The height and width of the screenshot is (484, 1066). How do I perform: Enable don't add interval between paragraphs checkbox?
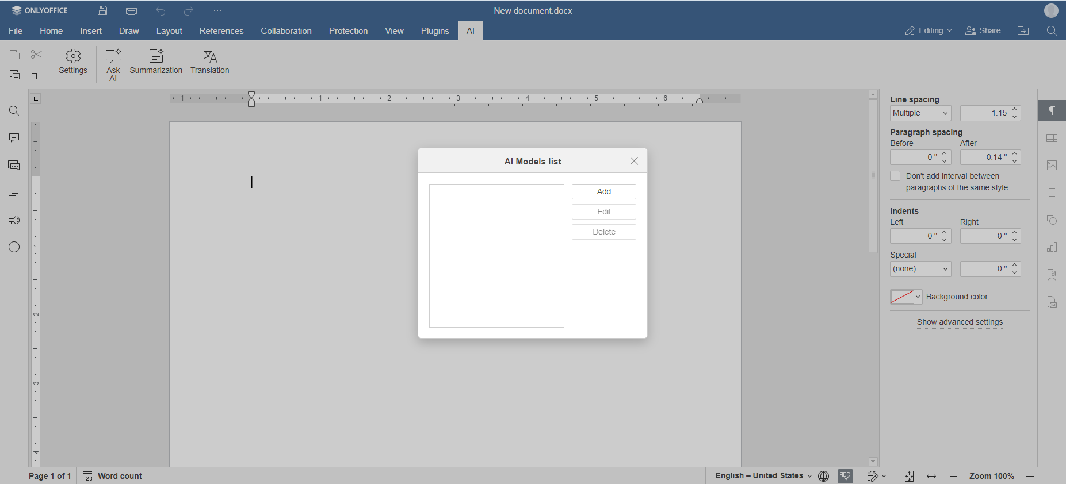895,176
